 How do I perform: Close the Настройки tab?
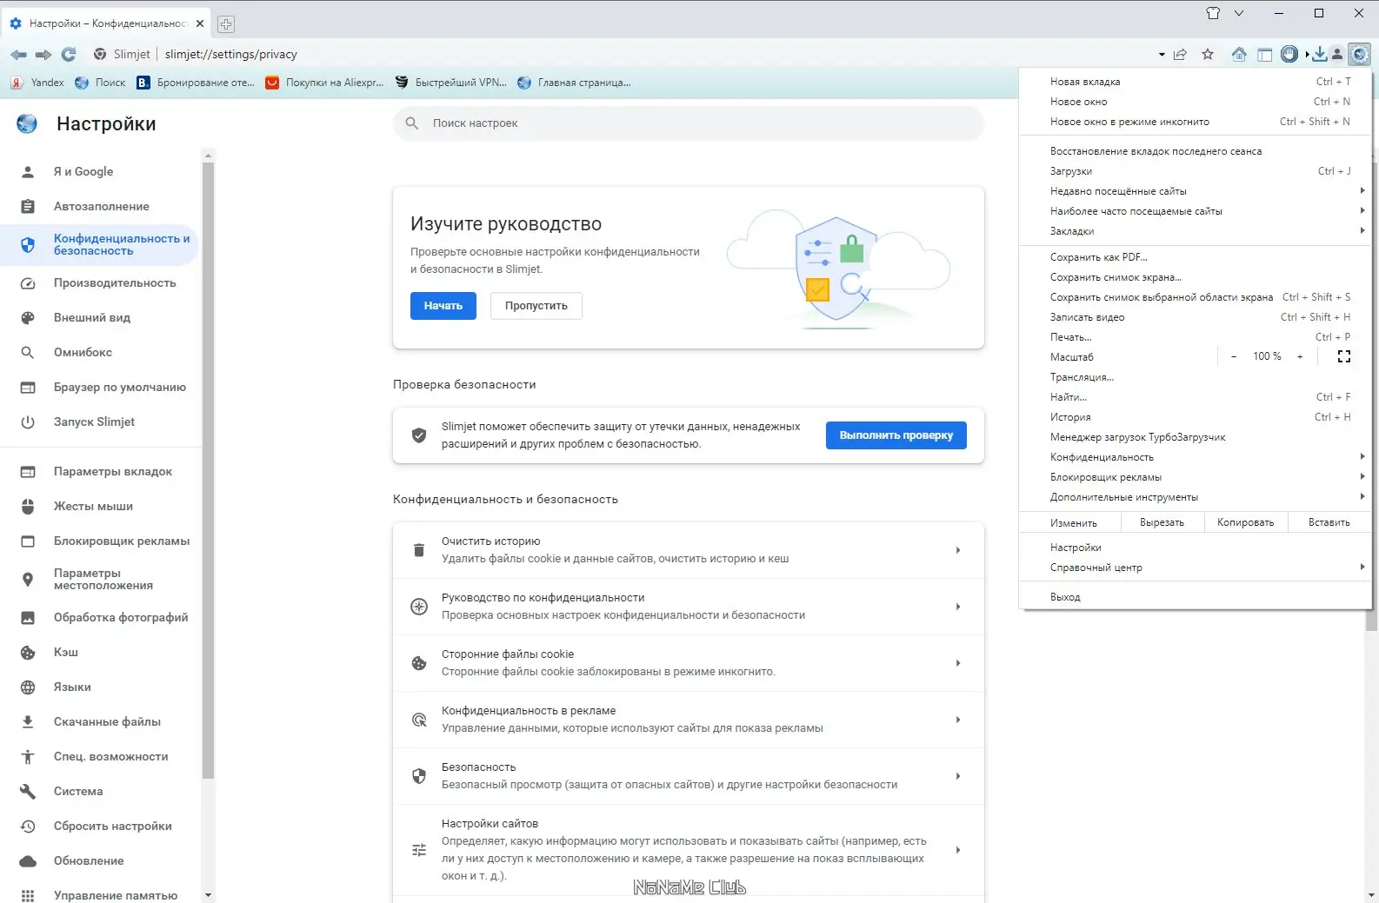(200, 23)
